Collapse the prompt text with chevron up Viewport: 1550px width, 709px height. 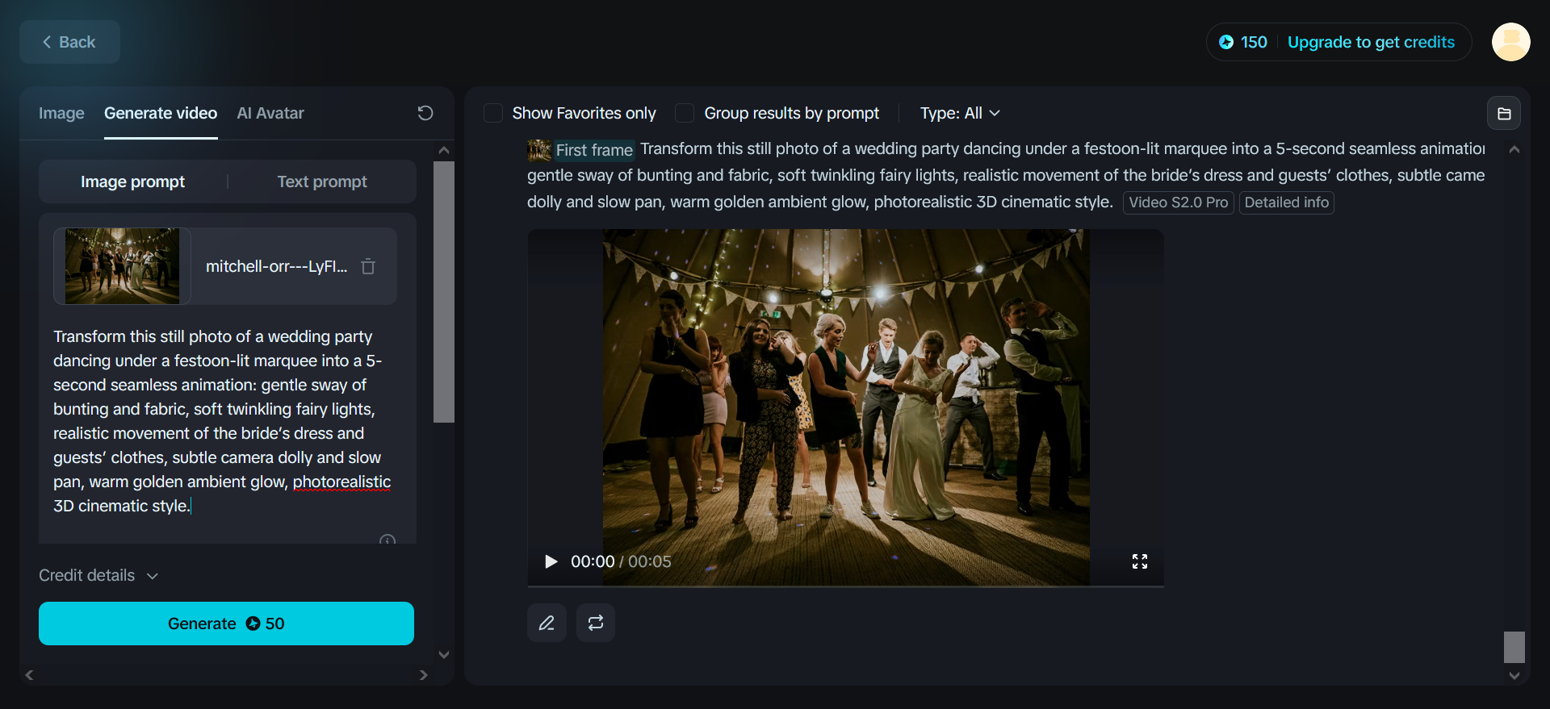1514,149
